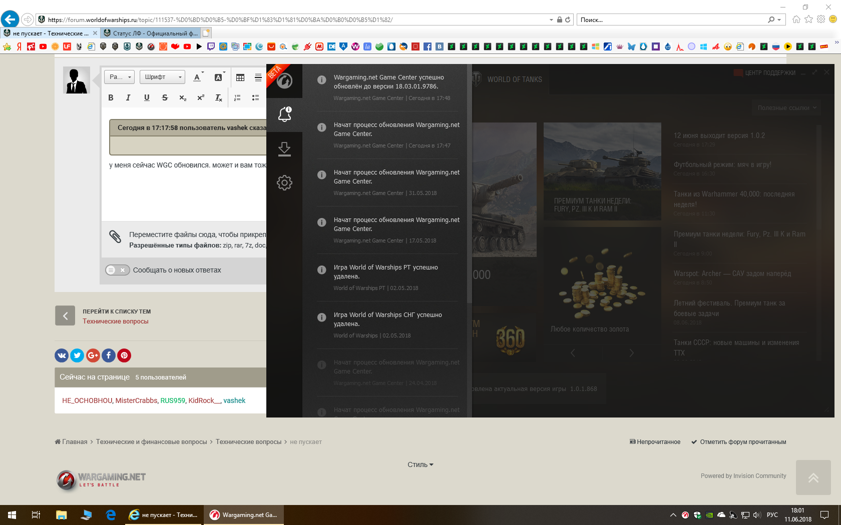Insert bulleted list in editor
The width and height of the screenshot is (841, 525).
click(255, 97)
